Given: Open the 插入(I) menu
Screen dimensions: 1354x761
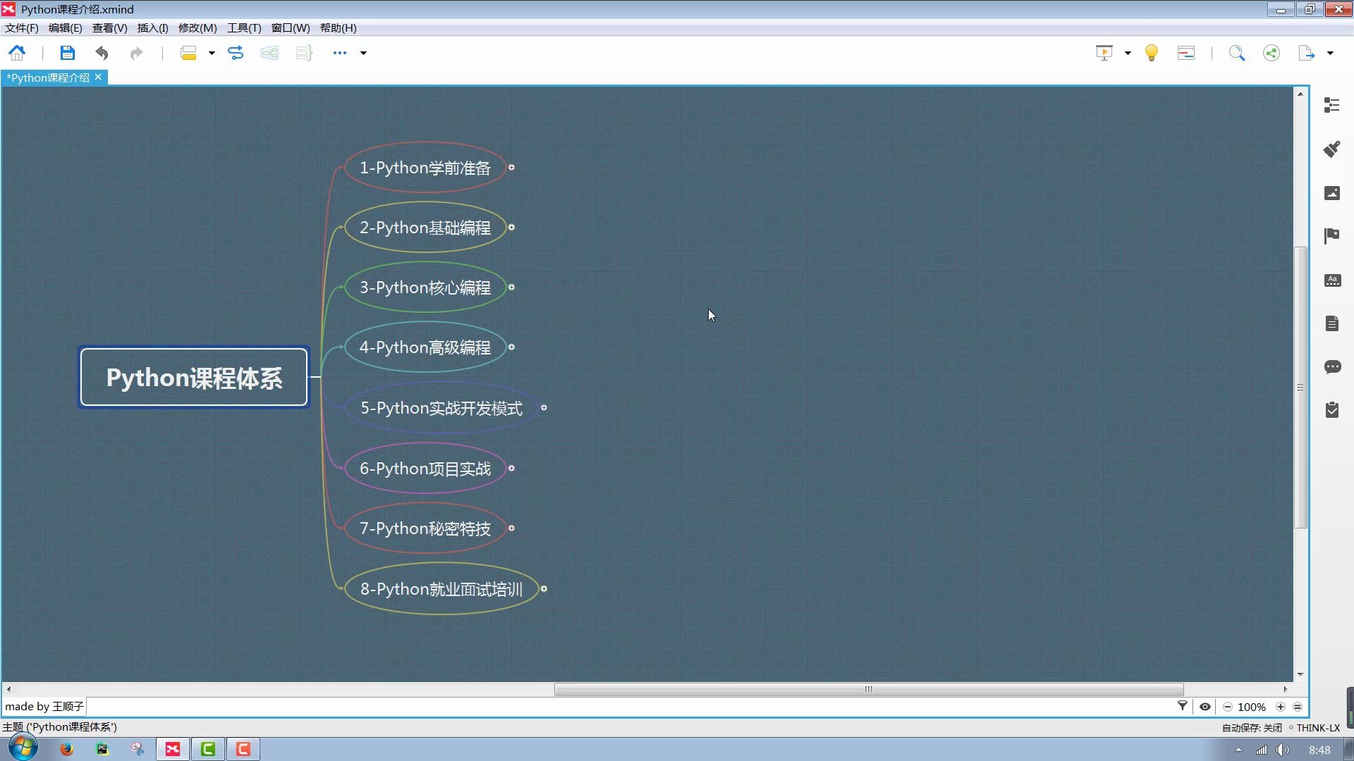Looking at the screenshot, I should coord(152,28).
